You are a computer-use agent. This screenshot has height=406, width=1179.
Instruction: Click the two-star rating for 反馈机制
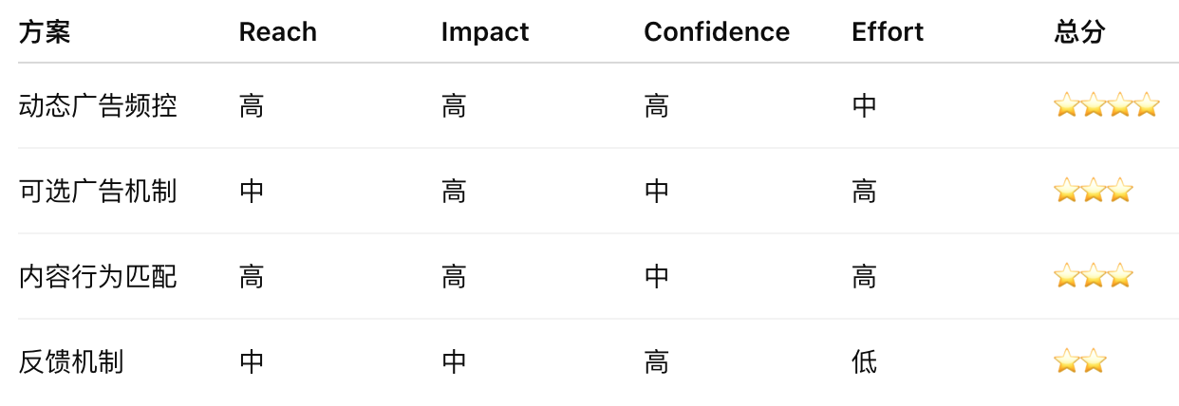click(1080, 361)
